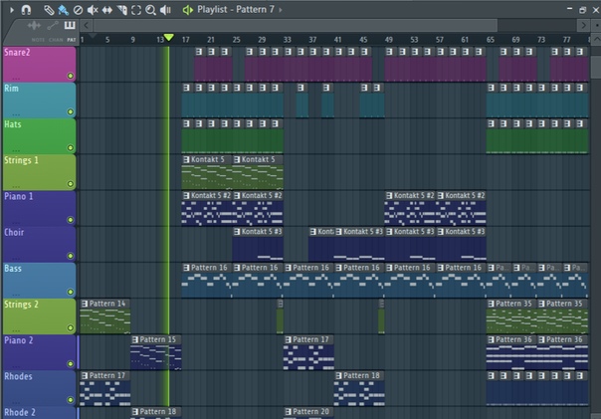Screen dimensions: 601x419
Task: Jump to bar 49 on the timeline ruler
Action: (389, 40)
